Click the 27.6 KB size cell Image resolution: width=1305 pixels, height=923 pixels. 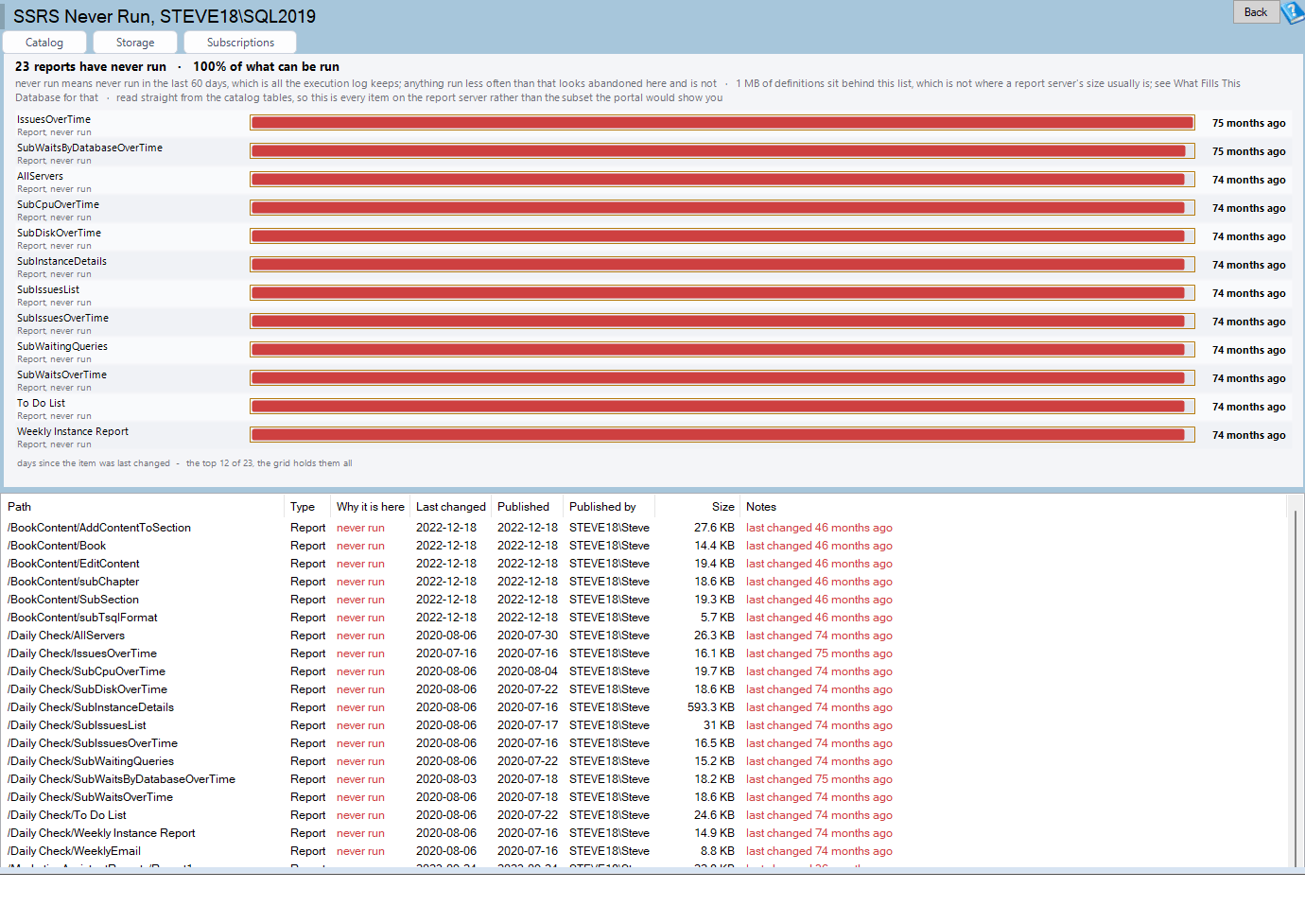click(x=714, y=528)
